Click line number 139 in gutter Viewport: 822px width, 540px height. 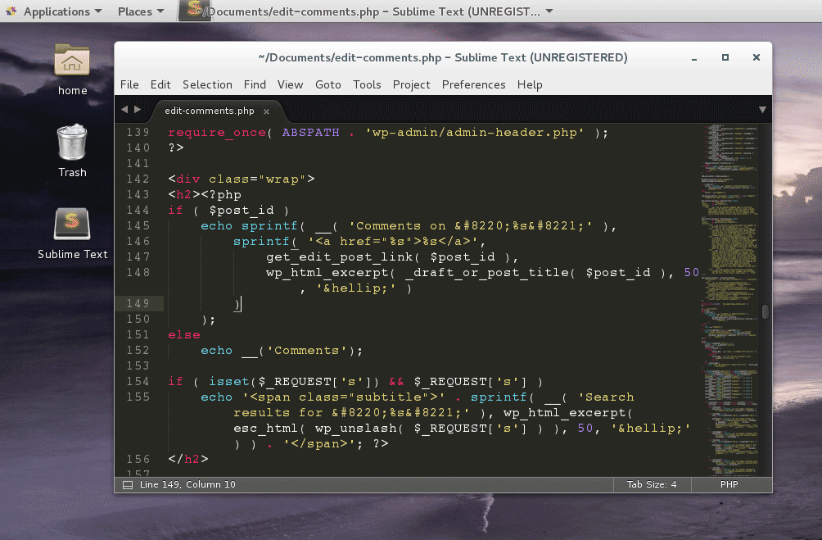click(x=138, y=132)
